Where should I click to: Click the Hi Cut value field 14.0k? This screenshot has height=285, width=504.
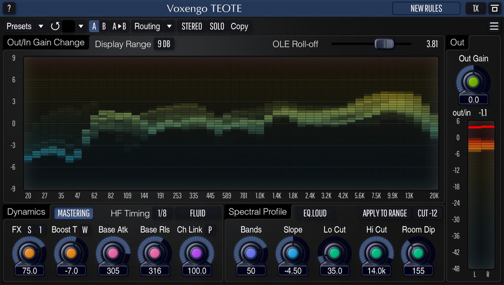(376, 271)
